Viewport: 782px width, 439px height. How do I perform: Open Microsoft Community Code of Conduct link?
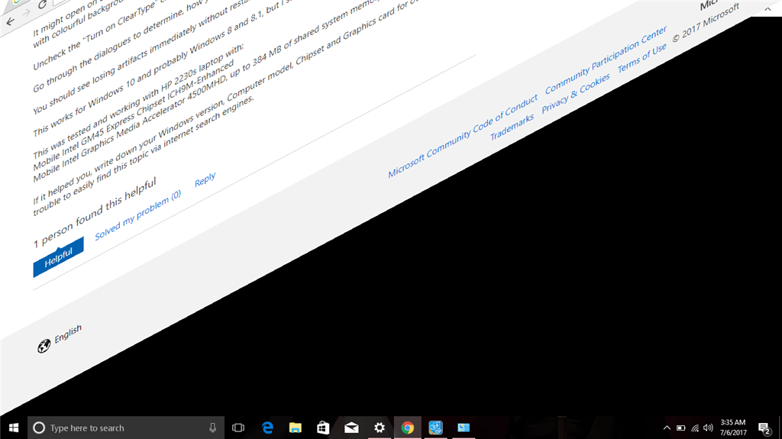tap(463, 136)
